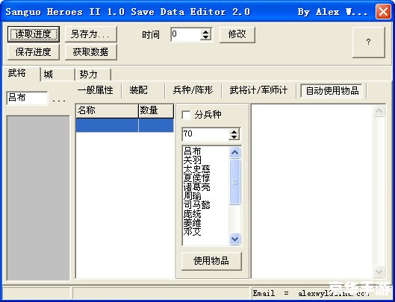
Task: Open the 武将计/军师计 sub-tab
Action: (258, 90)
